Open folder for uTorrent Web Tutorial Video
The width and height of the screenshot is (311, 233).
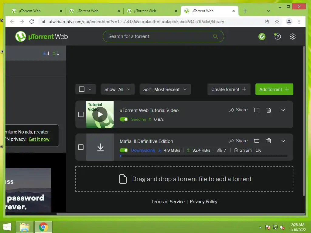[x=256, y=110]
